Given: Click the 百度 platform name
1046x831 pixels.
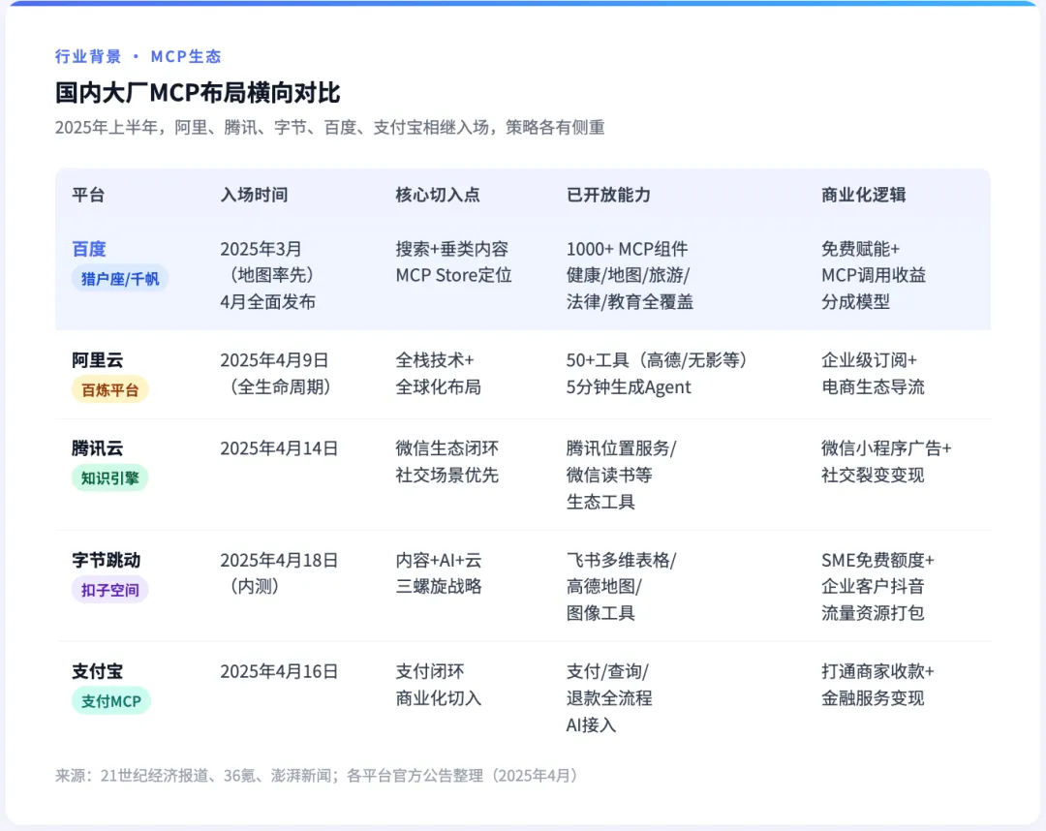Looking at the screenshot, I should point(89,249).
